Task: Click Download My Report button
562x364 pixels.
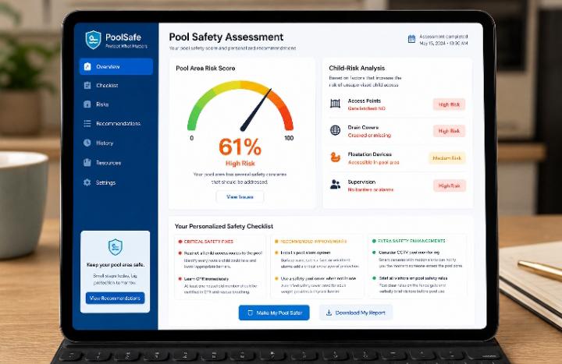Action: tap(356, 313)
